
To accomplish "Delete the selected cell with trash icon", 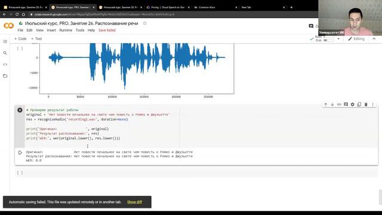I will pyautogui.click(x=366, y=105).
